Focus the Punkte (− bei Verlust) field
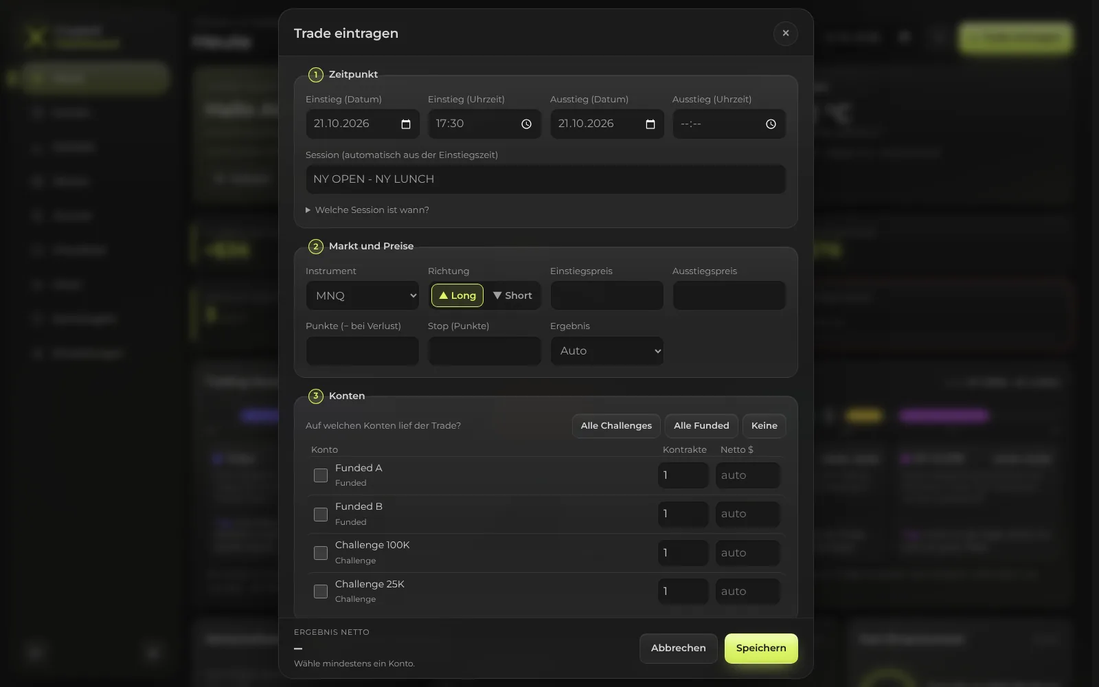The width and height of the screenshot is (1099, 687). tap(363, 351)
